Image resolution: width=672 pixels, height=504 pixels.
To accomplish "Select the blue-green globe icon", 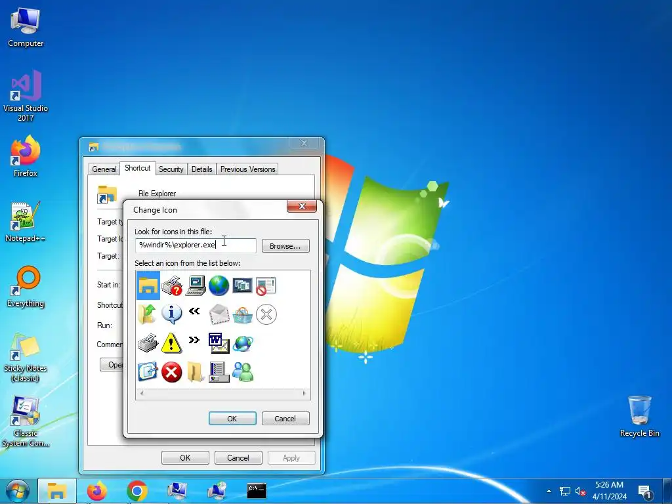I will (x=219, y=285).
